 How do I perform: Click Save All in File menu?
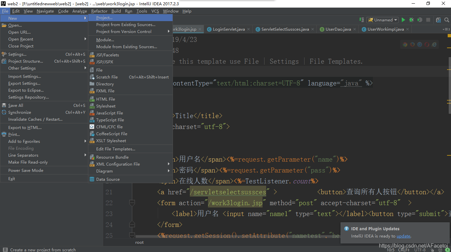(x=44, y=106)
